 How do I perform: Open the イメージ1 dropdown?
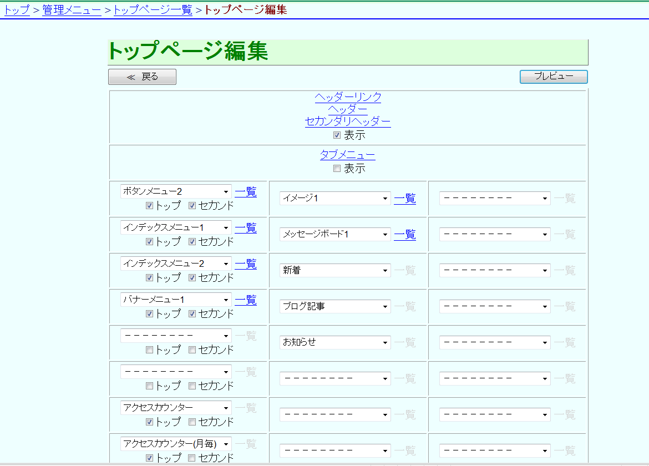(x=335, y=198)
